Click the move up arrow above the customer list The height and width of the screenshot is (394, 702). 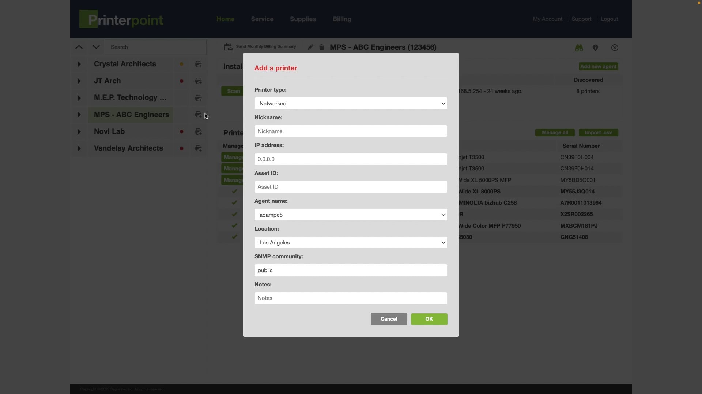[79, 47]
